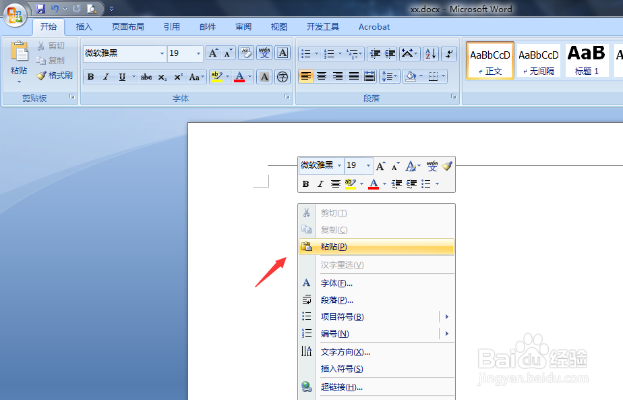Toggle subscript formatting
623x400 pixels.
162,77
